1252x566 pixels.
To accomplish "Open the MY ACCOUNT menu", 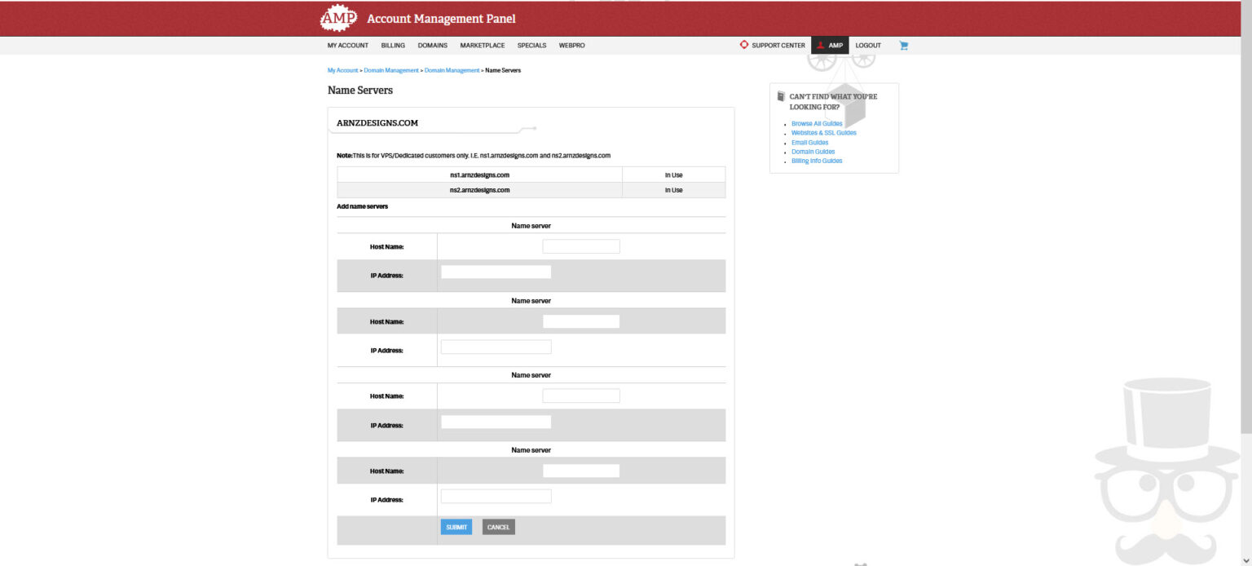I will click(347, 45).
